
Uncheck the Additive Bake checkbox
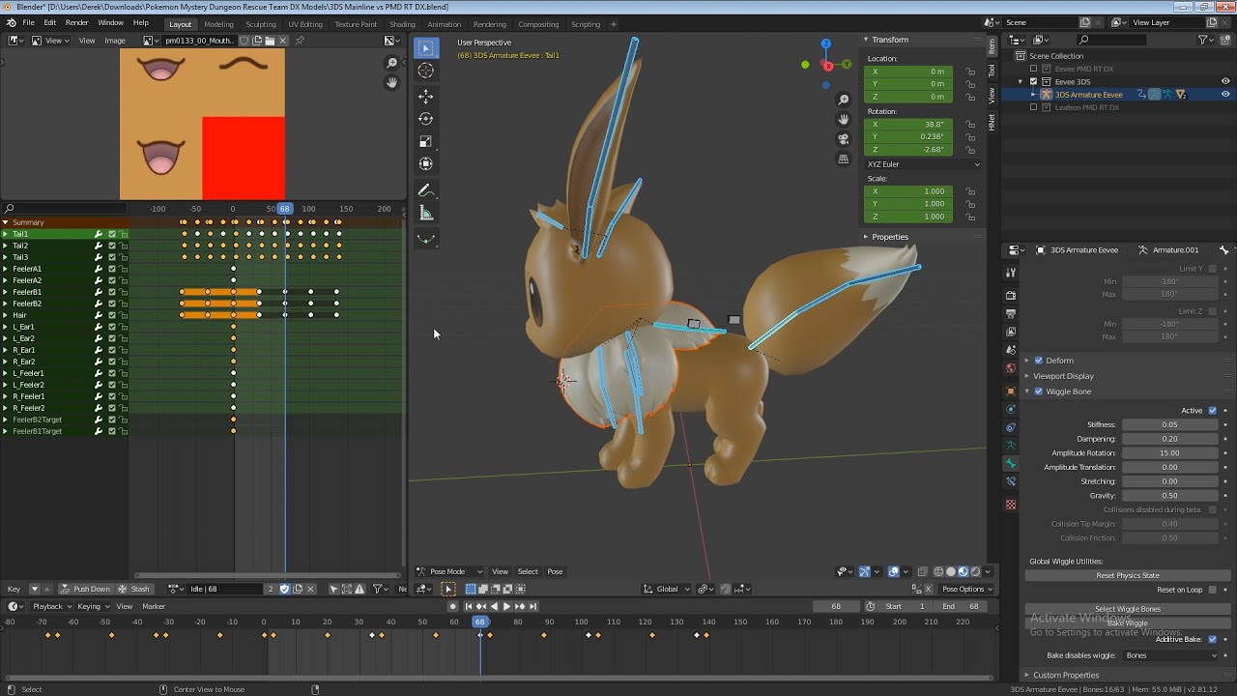click(x=1213, y=639)
